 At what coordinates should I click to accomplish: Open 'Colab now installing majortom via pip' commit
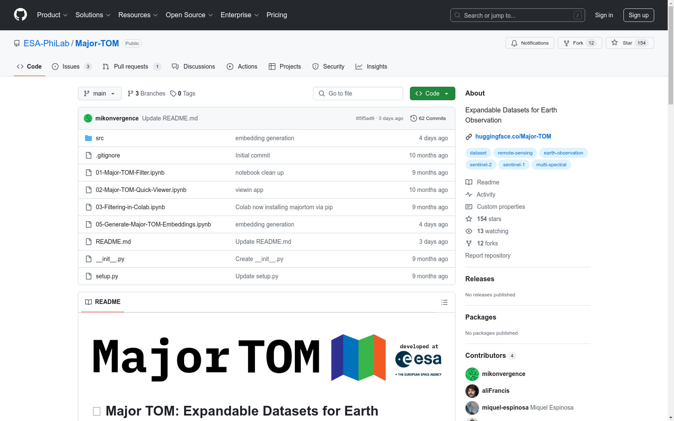pos(284,207)
